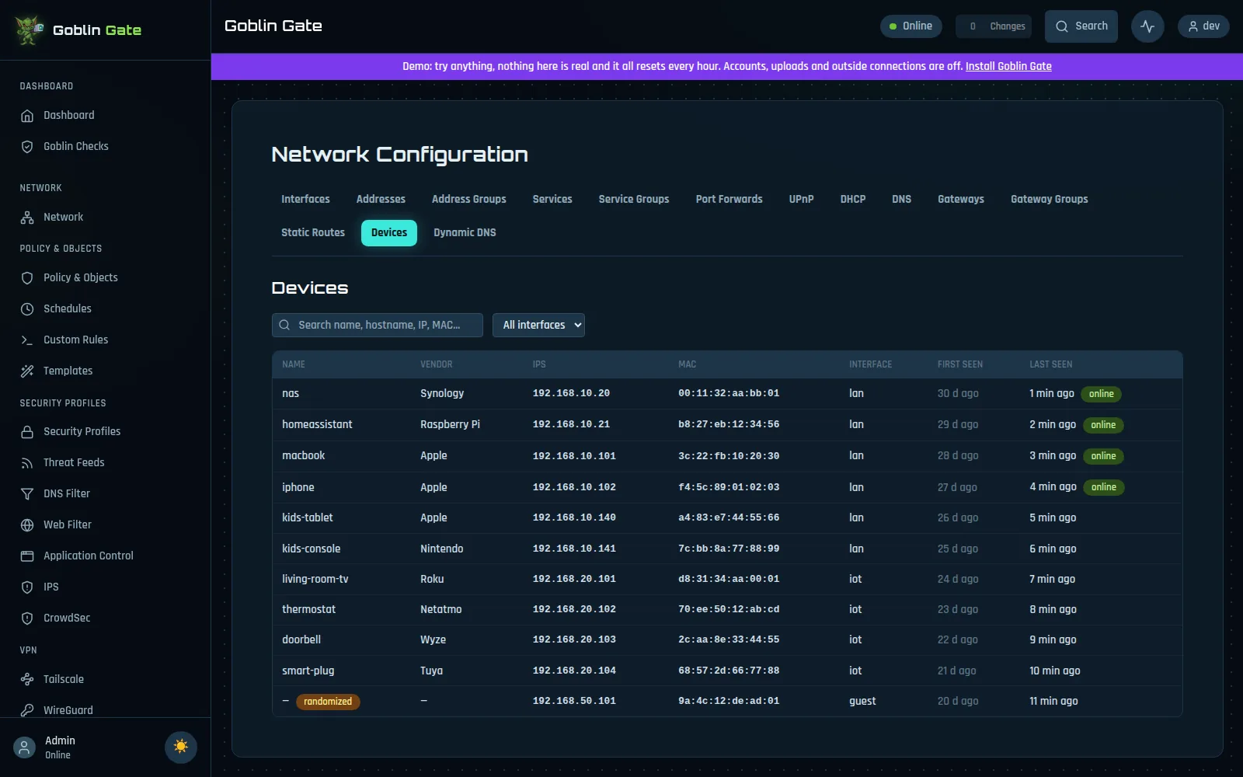The height and width of the screenshot is (777, 1243).
Task: Open the DHCP tab
Action: tap(852, 200)
